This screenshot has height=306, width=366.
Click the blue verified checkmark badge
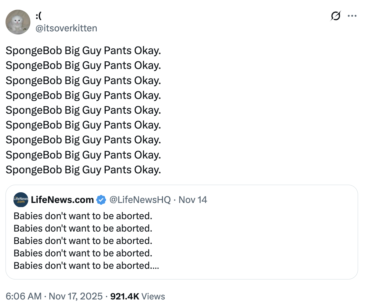pos(101,200)
